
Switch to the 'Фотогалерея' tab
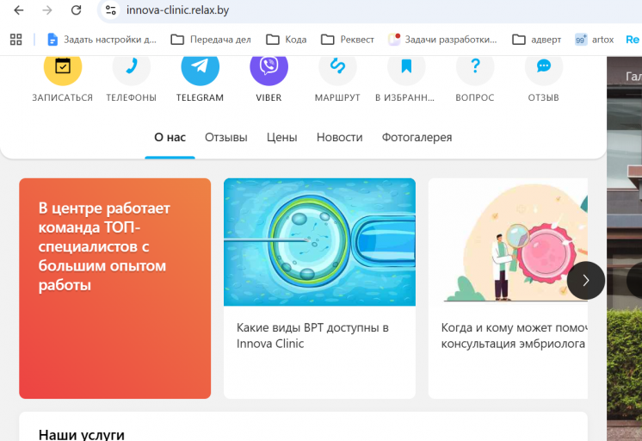(x=417, y=137)
